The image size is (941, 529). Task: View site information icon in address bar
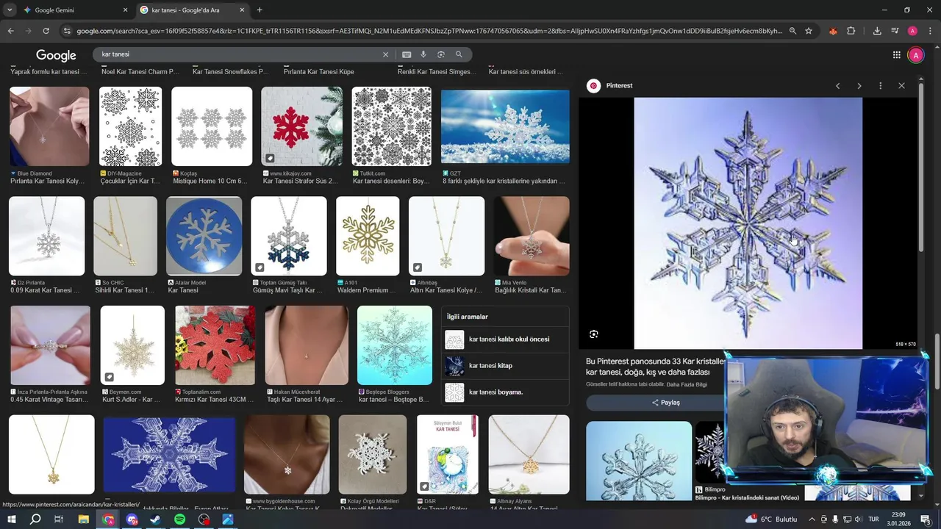tap(67, 31)
